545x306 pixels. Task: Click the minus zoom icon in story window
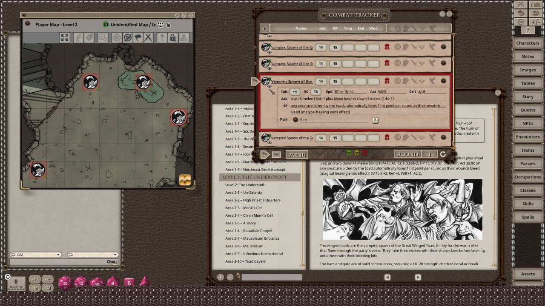(230, 277)
